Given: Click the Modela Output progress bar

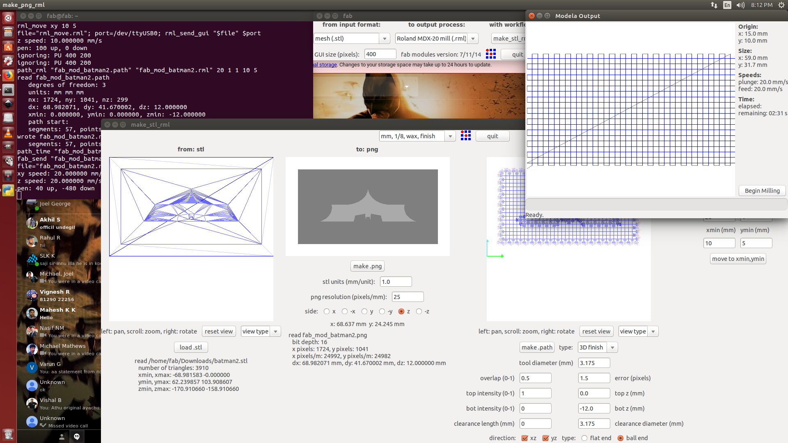Looking at the screenshot, I should coord(656,204).
